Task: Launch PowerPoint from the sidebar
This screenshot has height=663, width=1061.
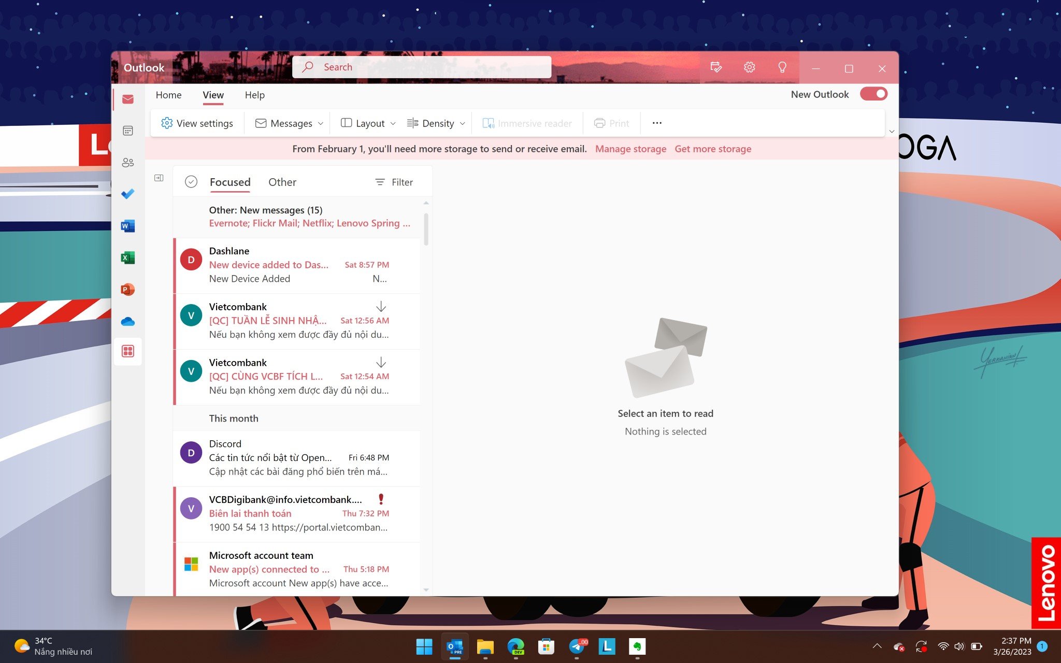Action: pyautogui.click(x=128, y=289)
